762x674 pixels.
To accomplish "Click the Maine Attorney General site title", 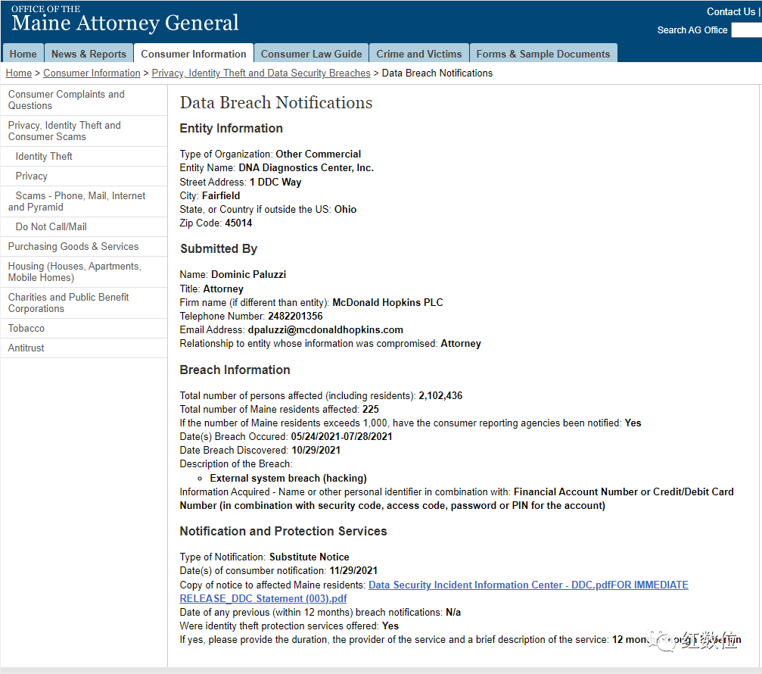I will click(125, 23).
